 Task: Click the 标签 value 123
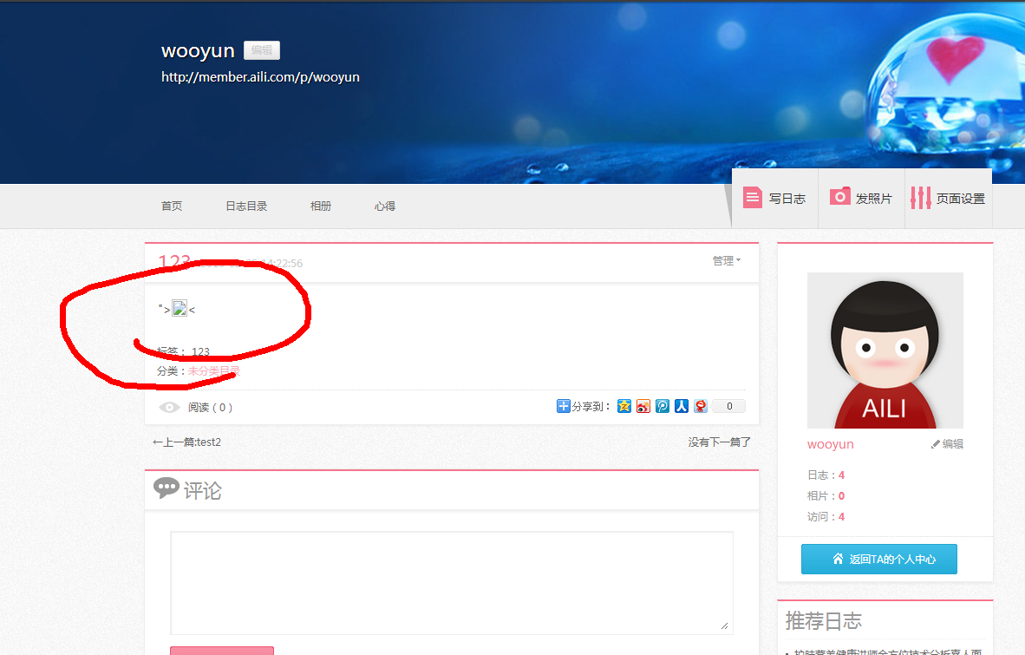click(x=200, y=351)
